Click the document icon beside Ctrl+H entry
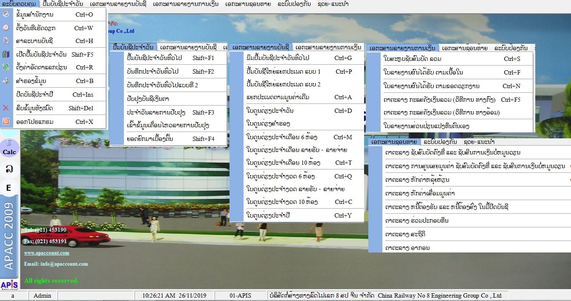This screenshot has height=301, width=571. pyautogui.click(x=6, y=41)
